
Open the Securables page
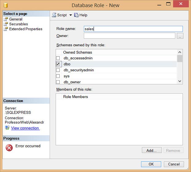pyautogui.click(x=18, y=24)
